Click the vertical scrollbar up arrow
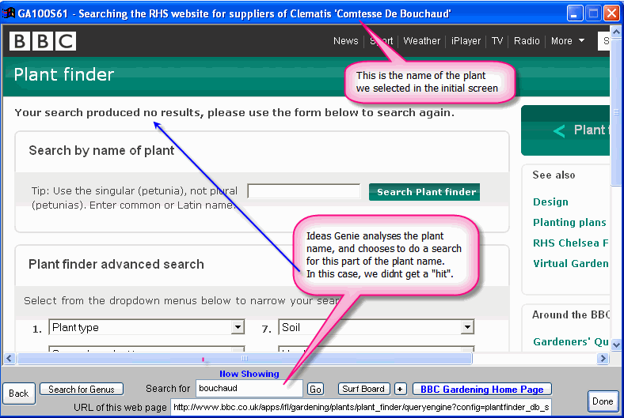This screenshot has width=624, height=418. (616, 32)
